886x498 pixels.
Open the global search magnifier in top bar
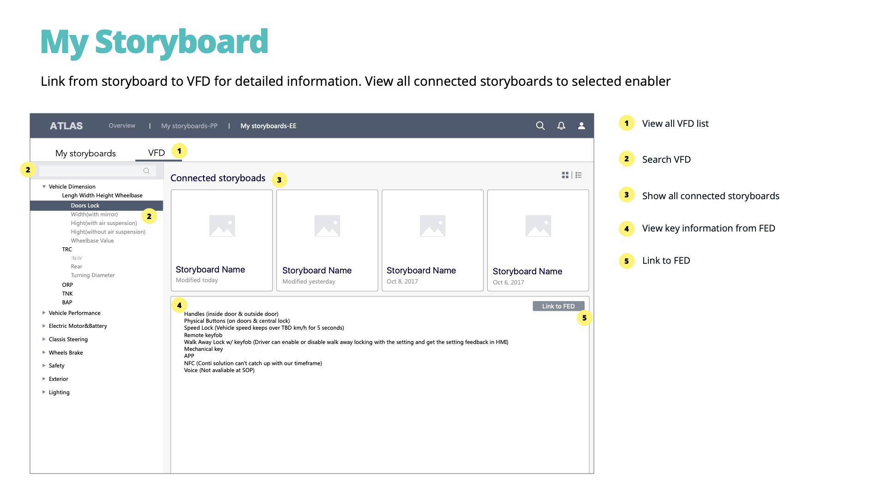[540, 125]
